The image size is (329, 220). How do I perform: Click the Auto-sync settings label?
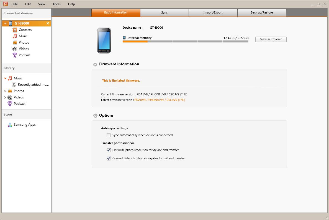click(114, 128)
